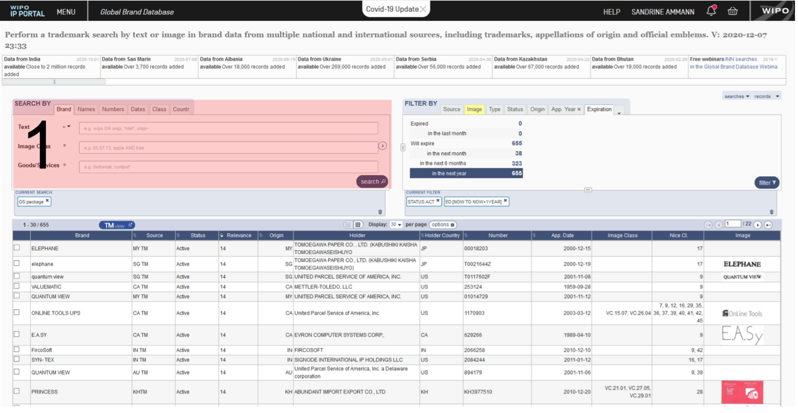Image resolution: width=798 pixels, height=413 pixels.
Task: Open the Image Class browse arrow icon
Action: tap(383, 146)
